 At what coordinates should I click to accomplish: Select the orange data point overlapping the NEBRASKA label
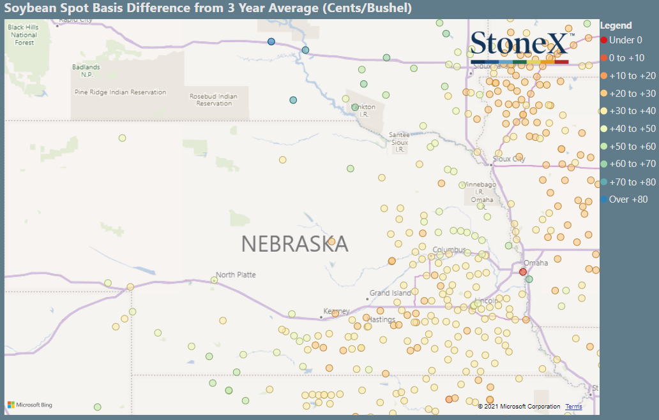(331, 242)
